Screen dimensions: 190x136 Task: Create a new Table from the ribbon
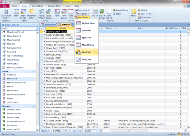[16, 13]
